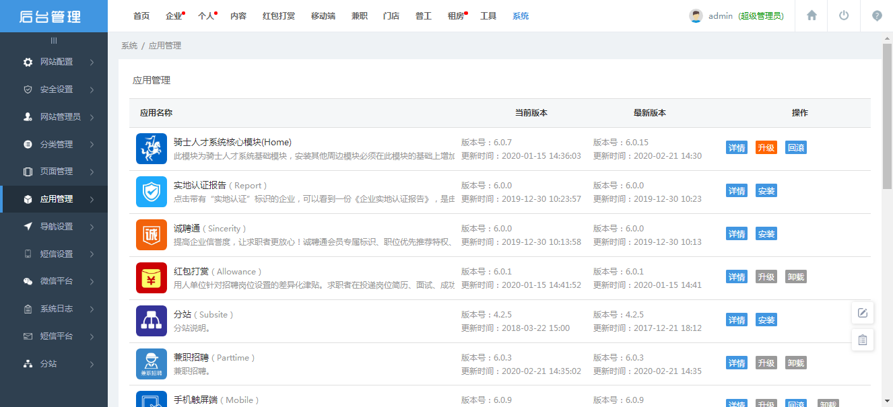Select 内容 in the top navigation
The image size is (893, 407).
click(x=238, y=16)
